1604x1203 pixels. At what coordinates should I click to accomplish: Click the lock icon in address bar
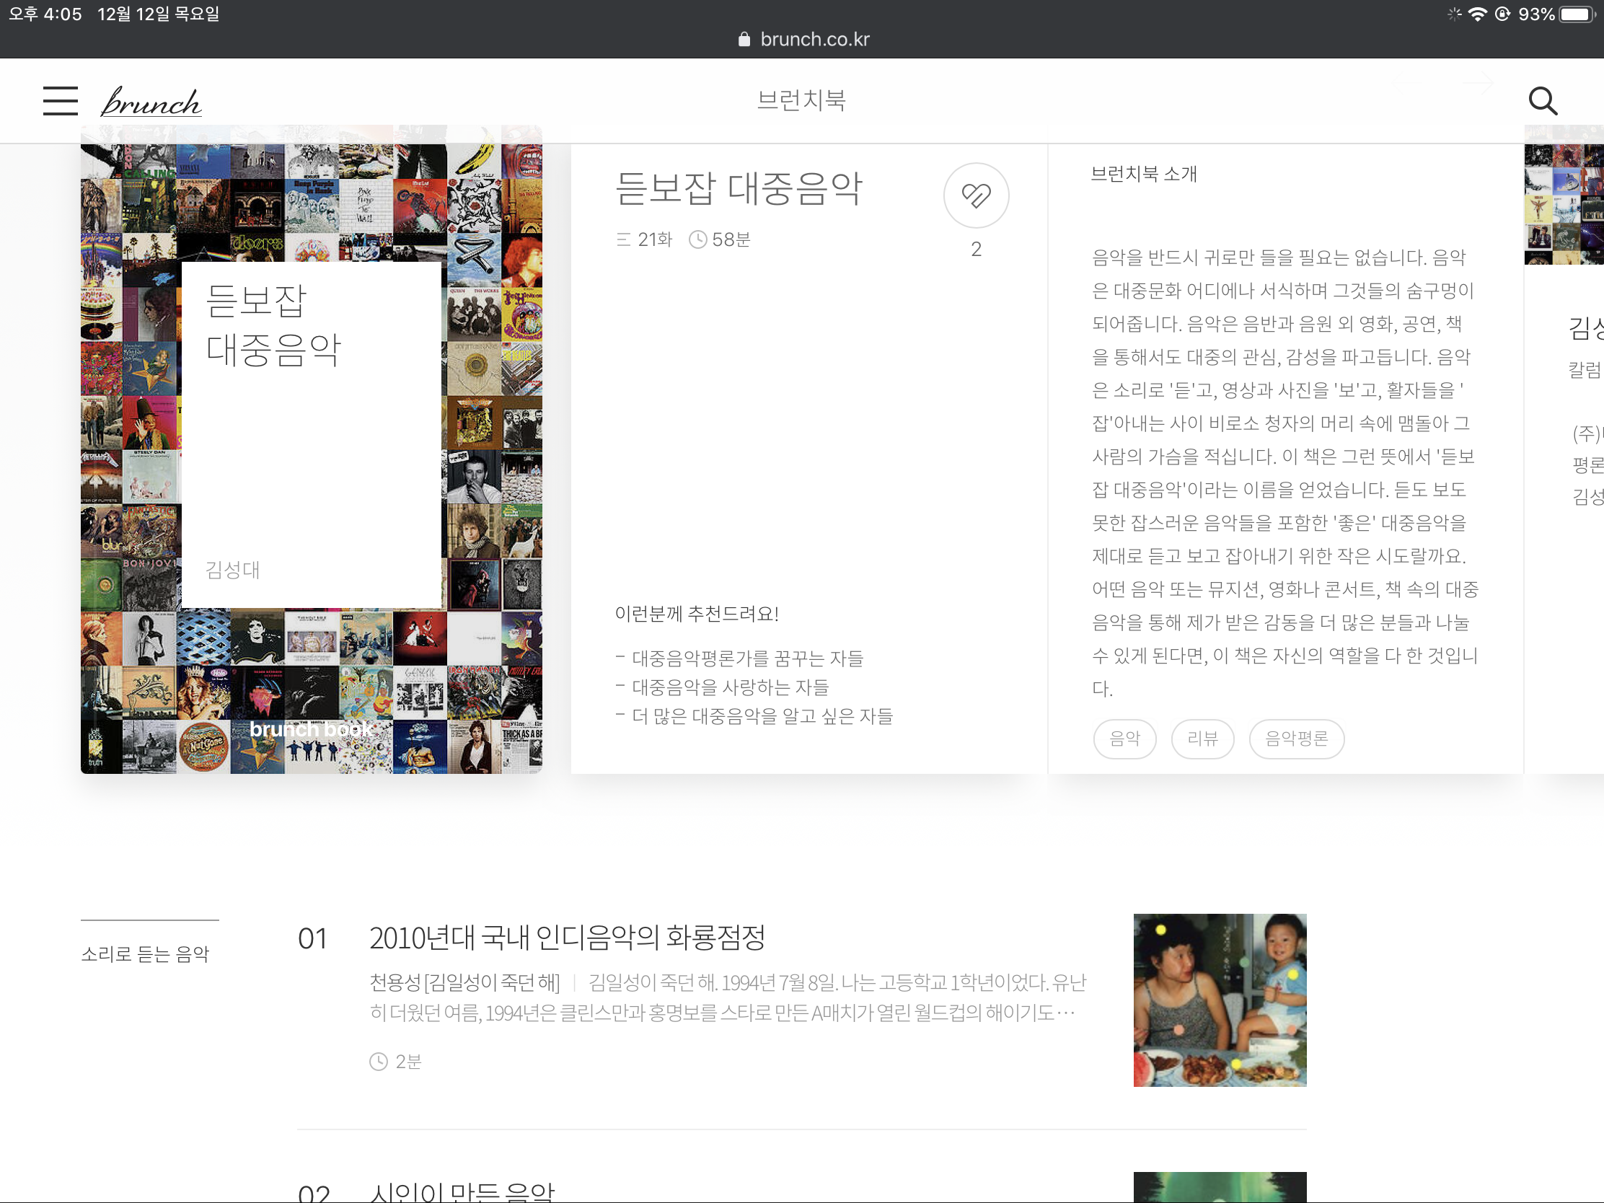pos(744,40)
